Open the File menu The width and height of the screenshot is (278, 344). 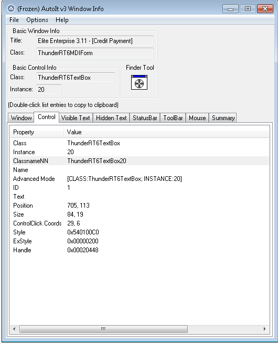point(14,20)
